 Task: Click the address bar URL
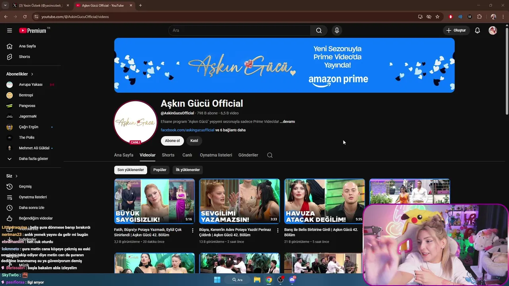pyautogui.click(x=75, y=17)
